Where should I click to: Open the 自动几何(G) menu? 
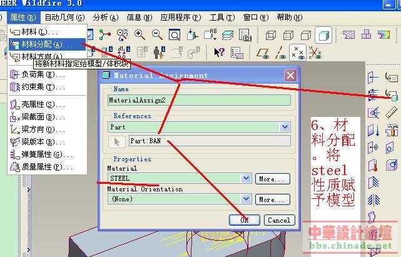pyautogui.click(x=64, y=18)
